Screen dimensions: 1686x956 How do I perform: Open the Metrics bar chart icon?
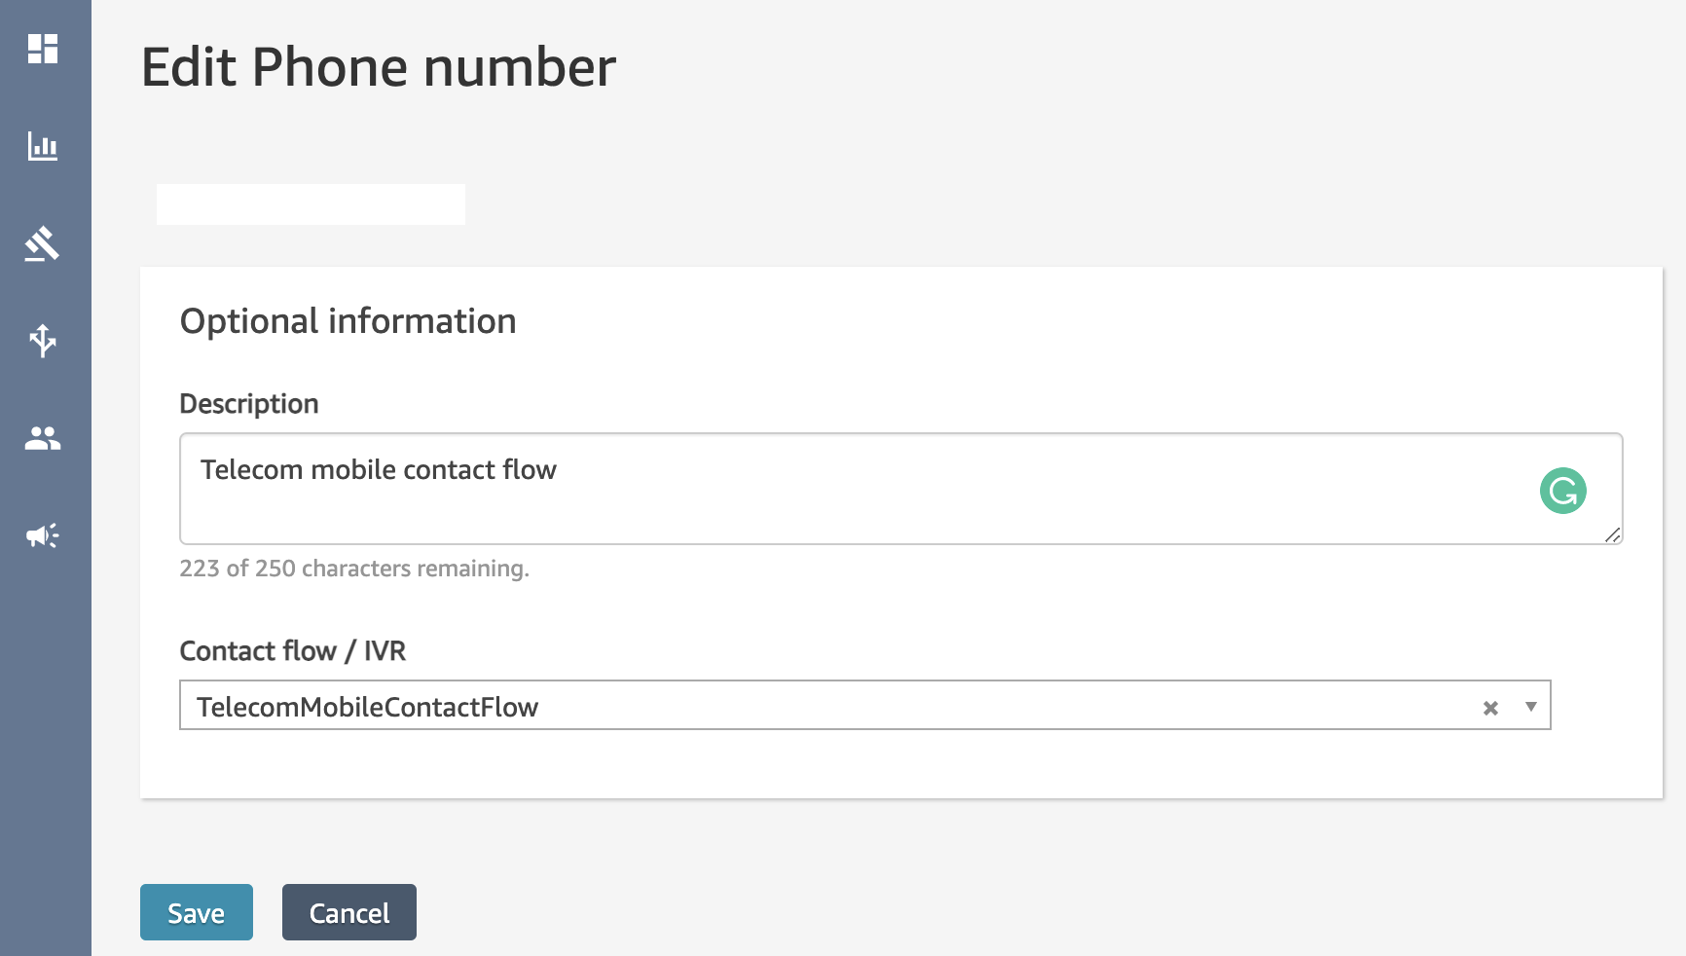(43, 146)
